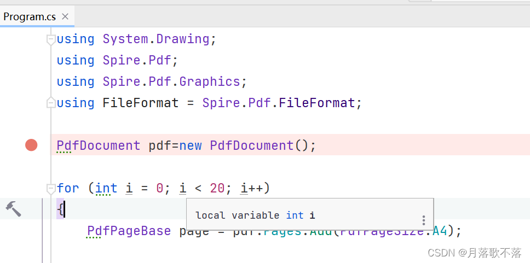
Task: Click the initial value 0 in loop
Action: coord(159,188)
